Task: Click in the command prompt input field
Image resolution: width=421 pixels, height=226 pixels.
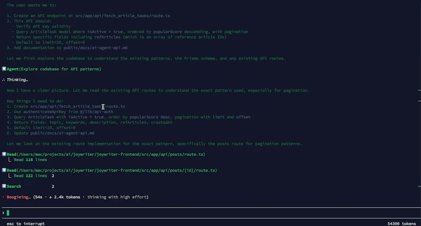Action: click(x=210, y=213)
